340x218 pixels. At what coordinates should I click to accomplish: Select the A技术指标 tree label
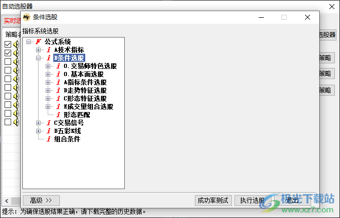(69, 50)
